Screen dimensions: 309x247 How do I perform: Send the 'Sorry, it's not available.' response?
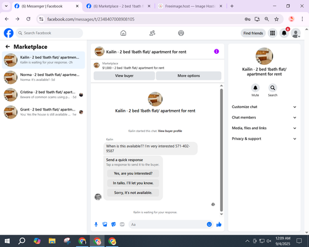(x=133, y=193)
